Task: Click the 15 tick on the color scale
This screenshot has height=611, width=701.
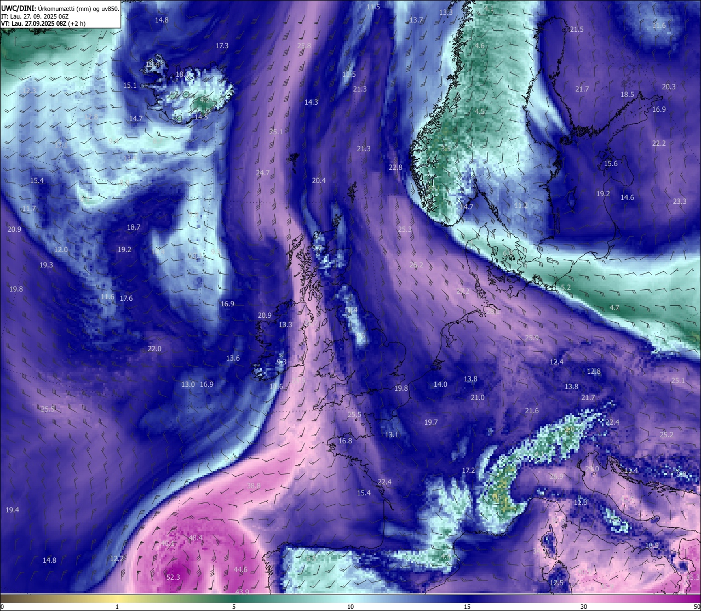Action: coord(467,607)
